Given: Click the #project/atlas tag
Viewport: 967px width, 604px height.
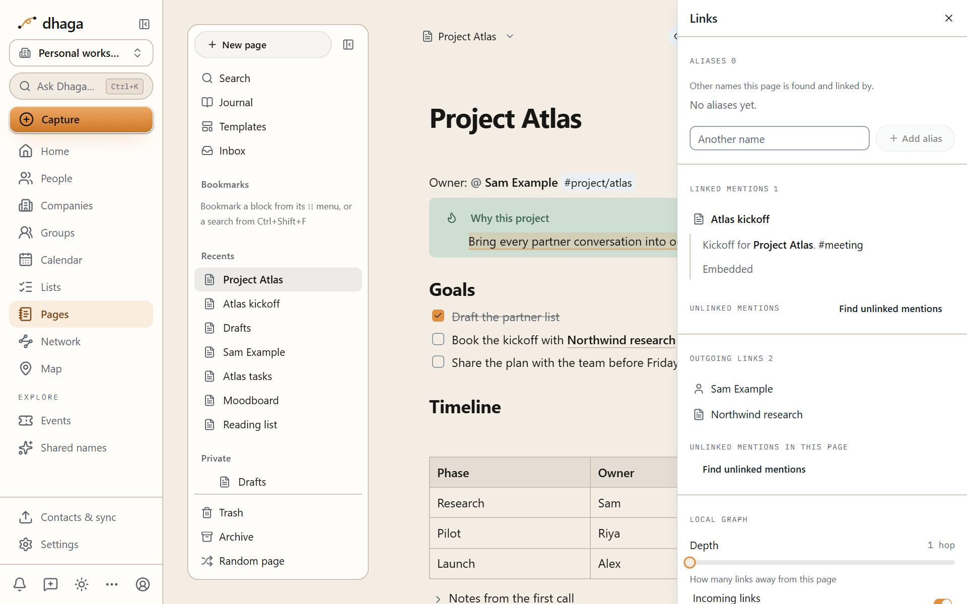Looking at the screenshot, I should tap(598, 183).
